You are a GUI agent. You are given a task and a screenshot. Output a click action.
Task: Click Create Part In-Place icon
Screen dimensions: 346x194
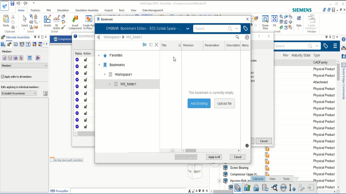coord(89,19)
